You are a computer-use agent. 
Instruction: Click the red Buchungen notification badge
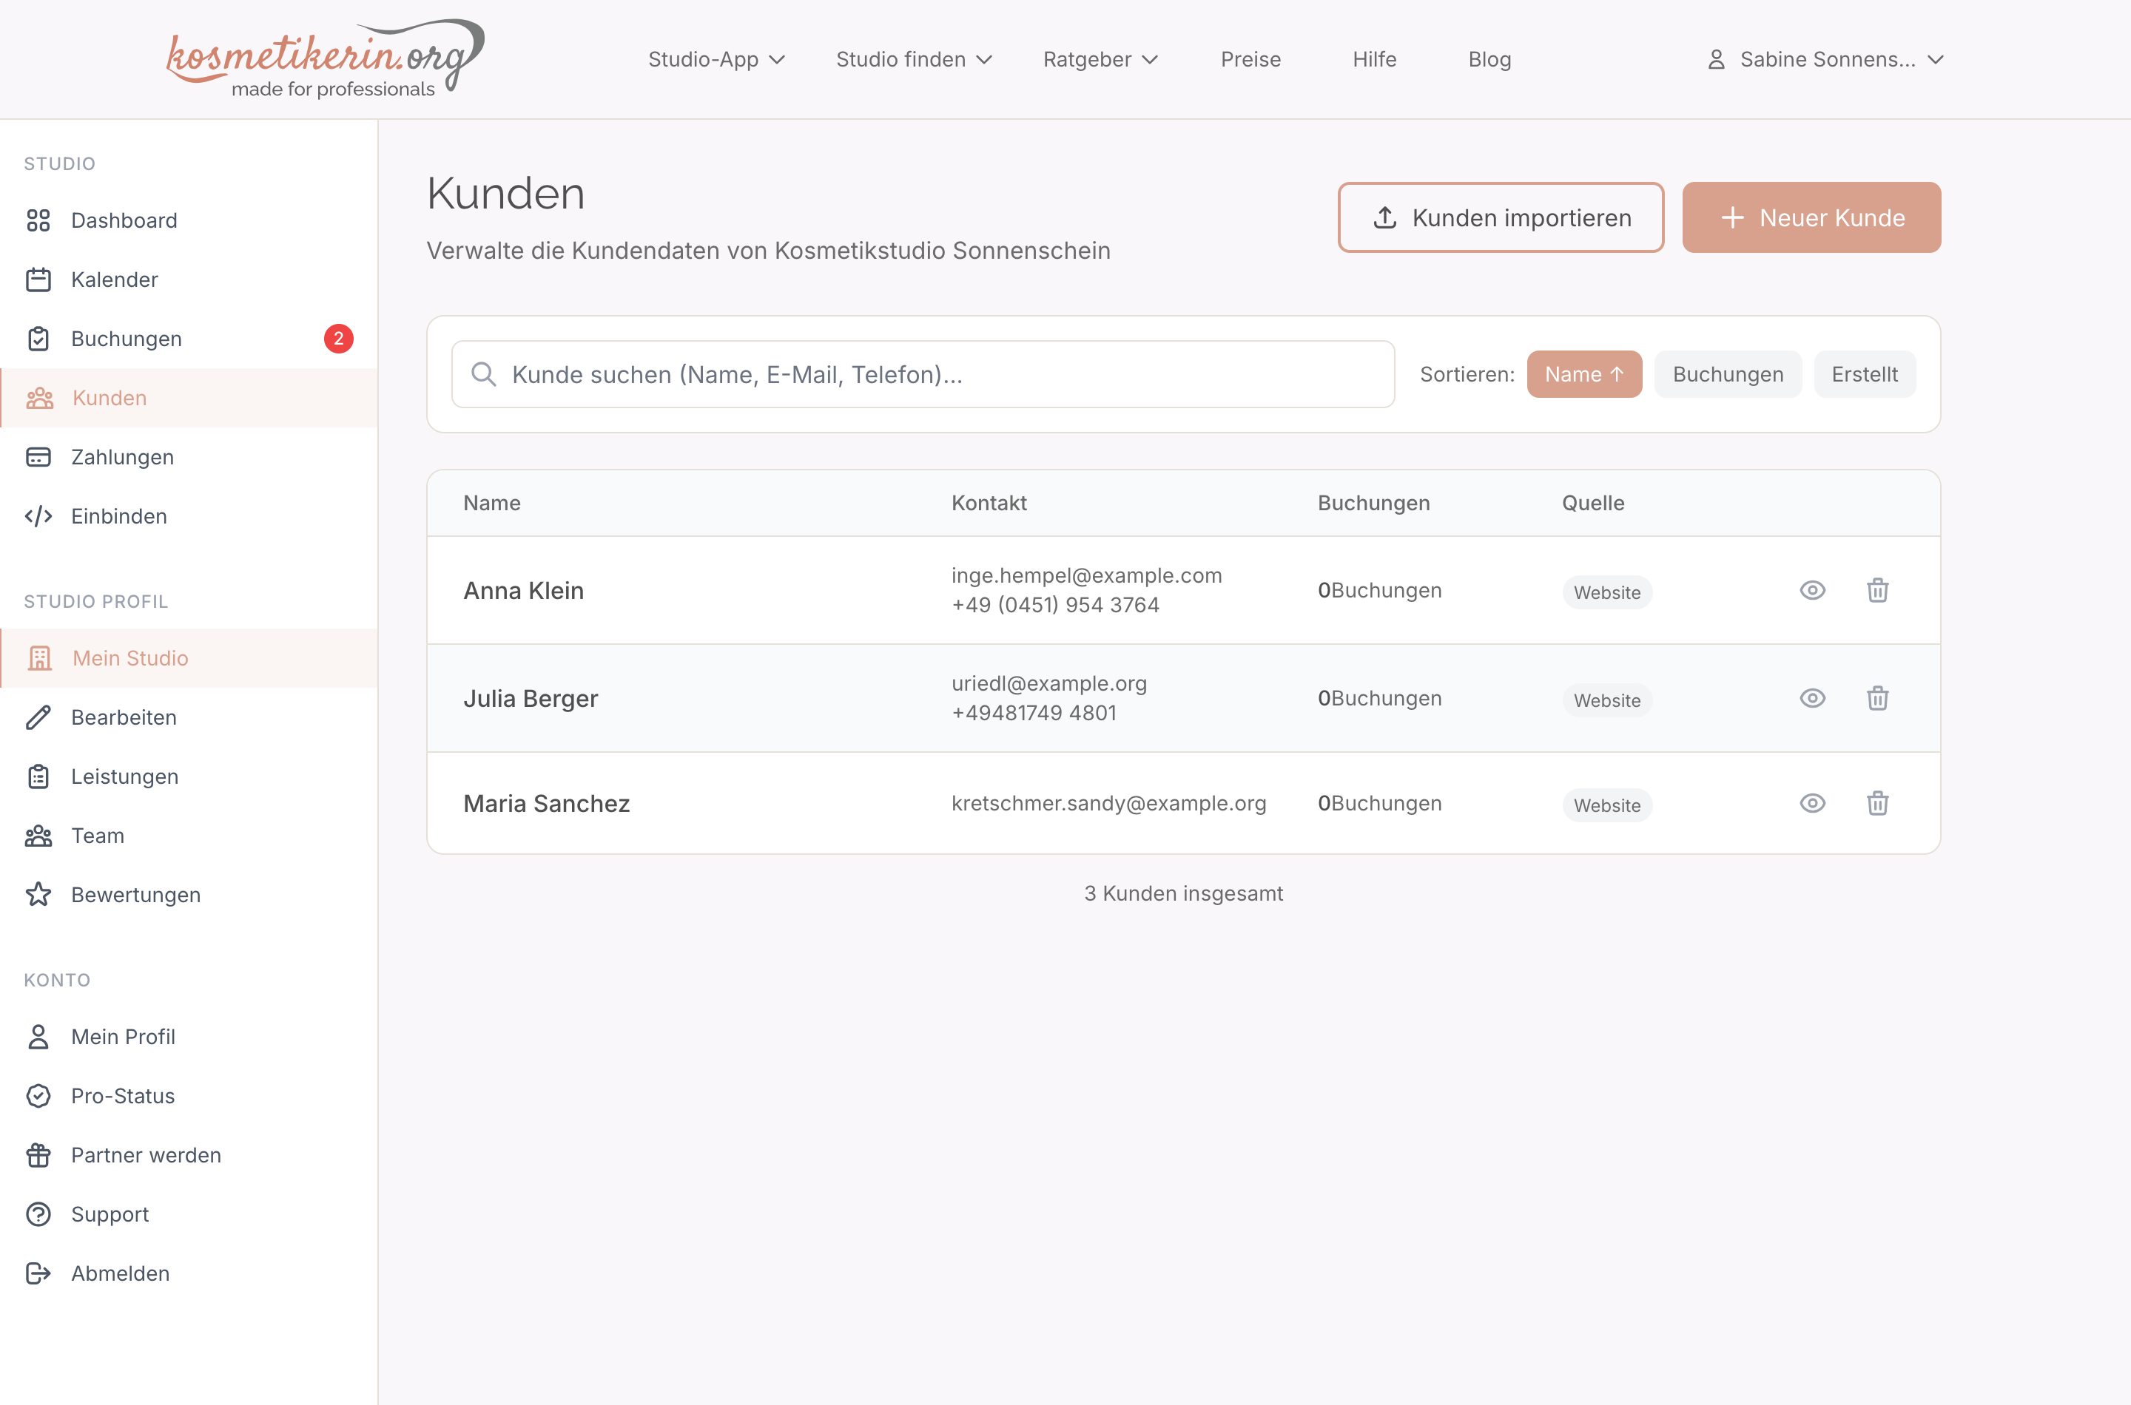point(338,338)
